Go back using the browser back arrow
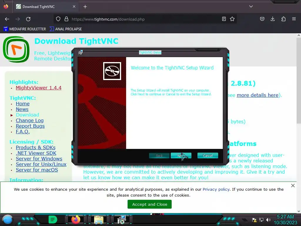The image size is (301, 226). click(x=7, y=19)
